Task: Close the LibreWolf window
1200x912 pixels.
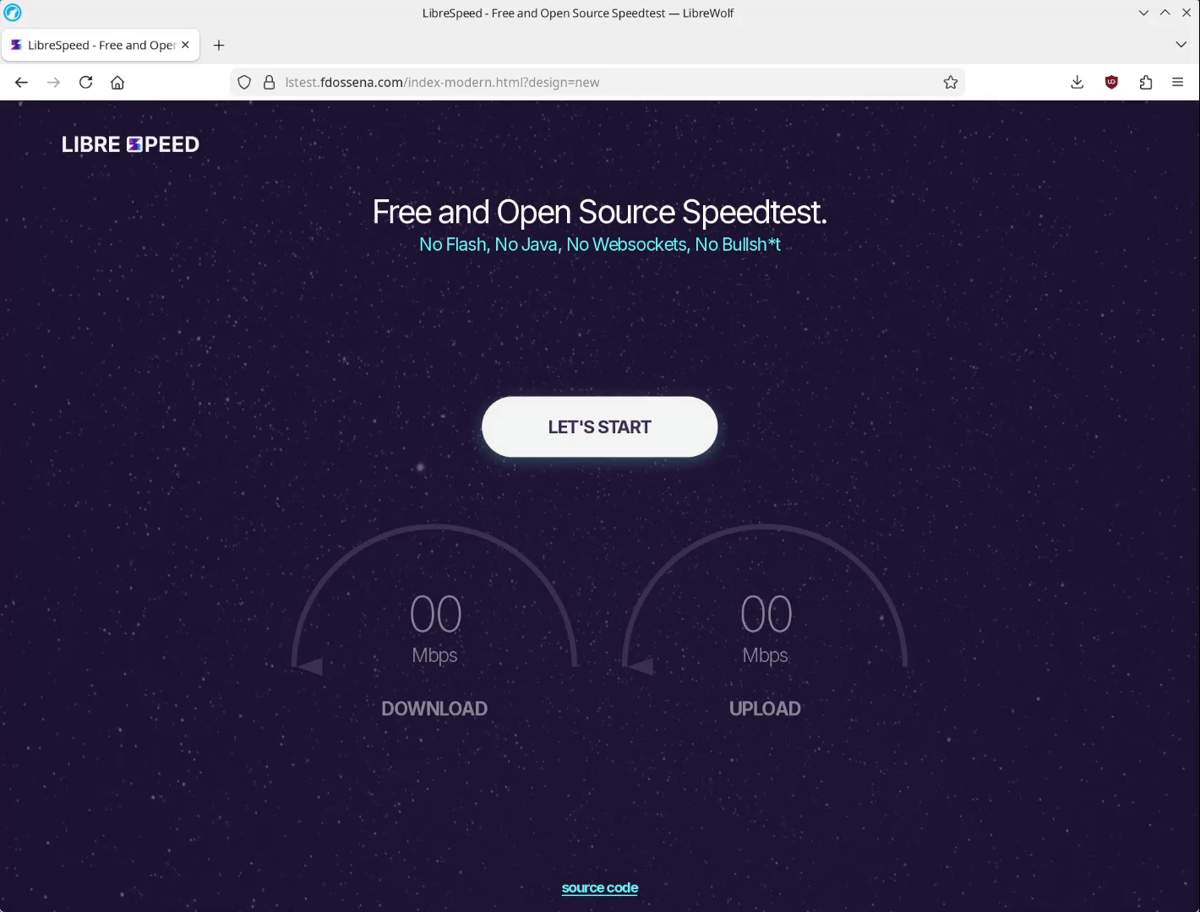Action: 1186,13
